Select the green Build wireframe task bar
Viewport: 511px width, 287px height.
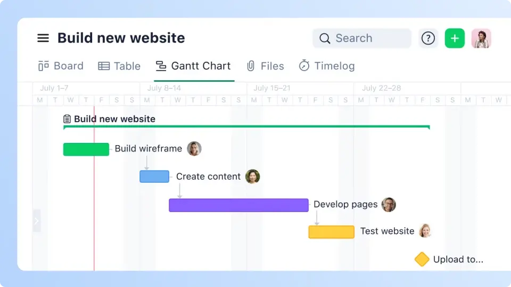click(x=86, y=149)
